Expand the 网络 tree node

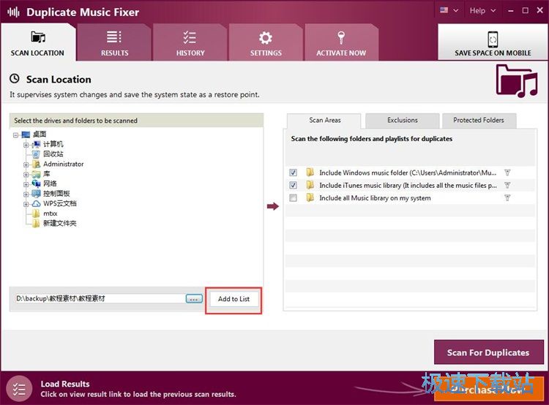[x=26, y=184]
